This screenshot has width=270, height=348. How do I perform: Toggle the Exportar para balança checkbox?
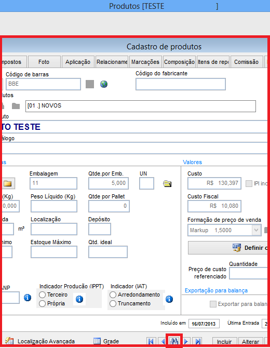[x=213, y=304]
